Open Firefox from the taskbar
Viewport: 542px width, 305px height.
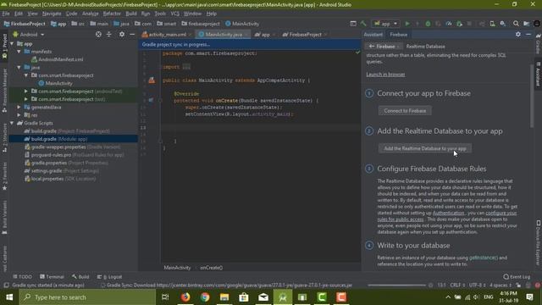(x=185, y=297)
